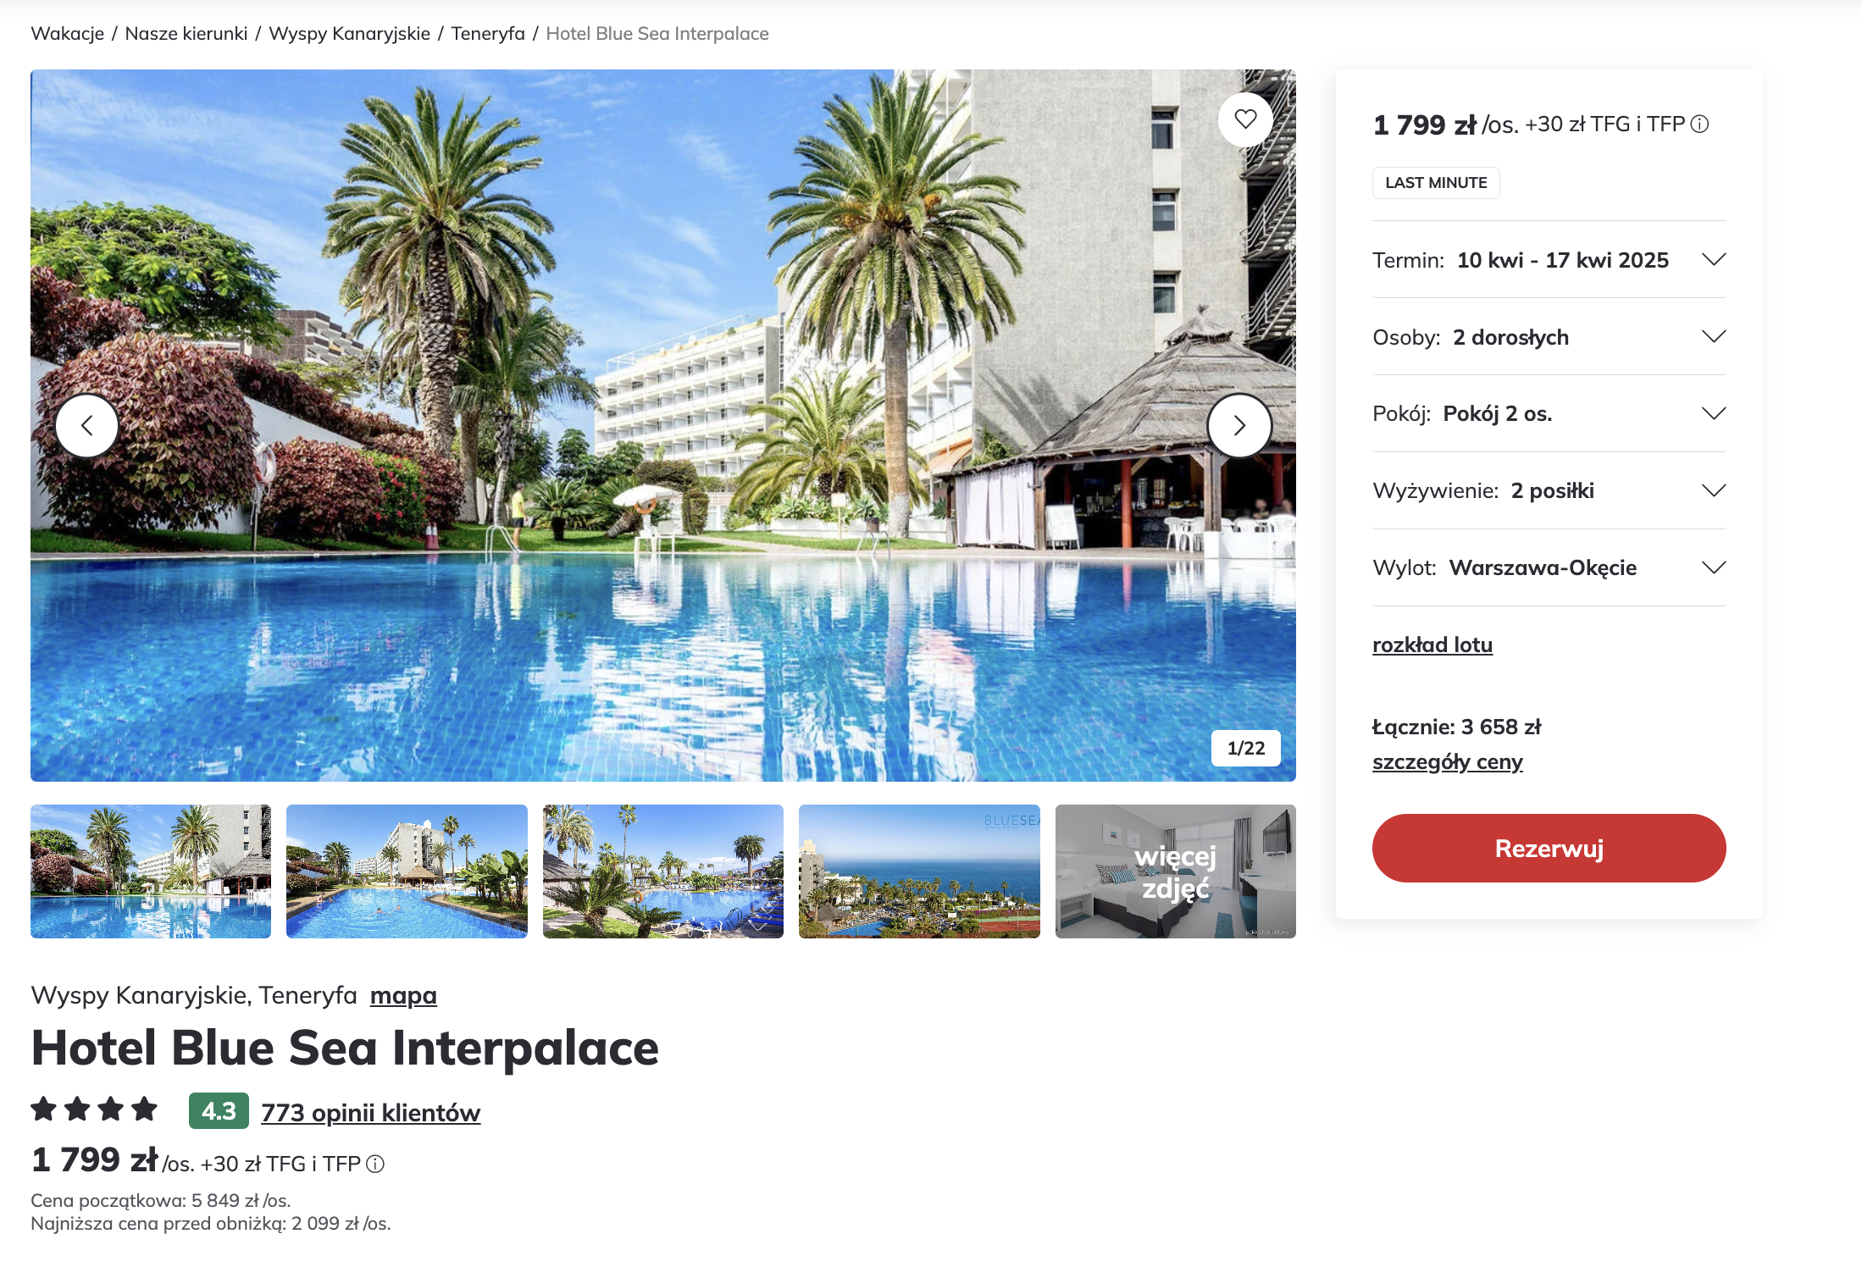Go to Wakacje breadcrumb
Image resolution: width=1862 pixels, height=1267 pixels.
(x=68, y=34)
